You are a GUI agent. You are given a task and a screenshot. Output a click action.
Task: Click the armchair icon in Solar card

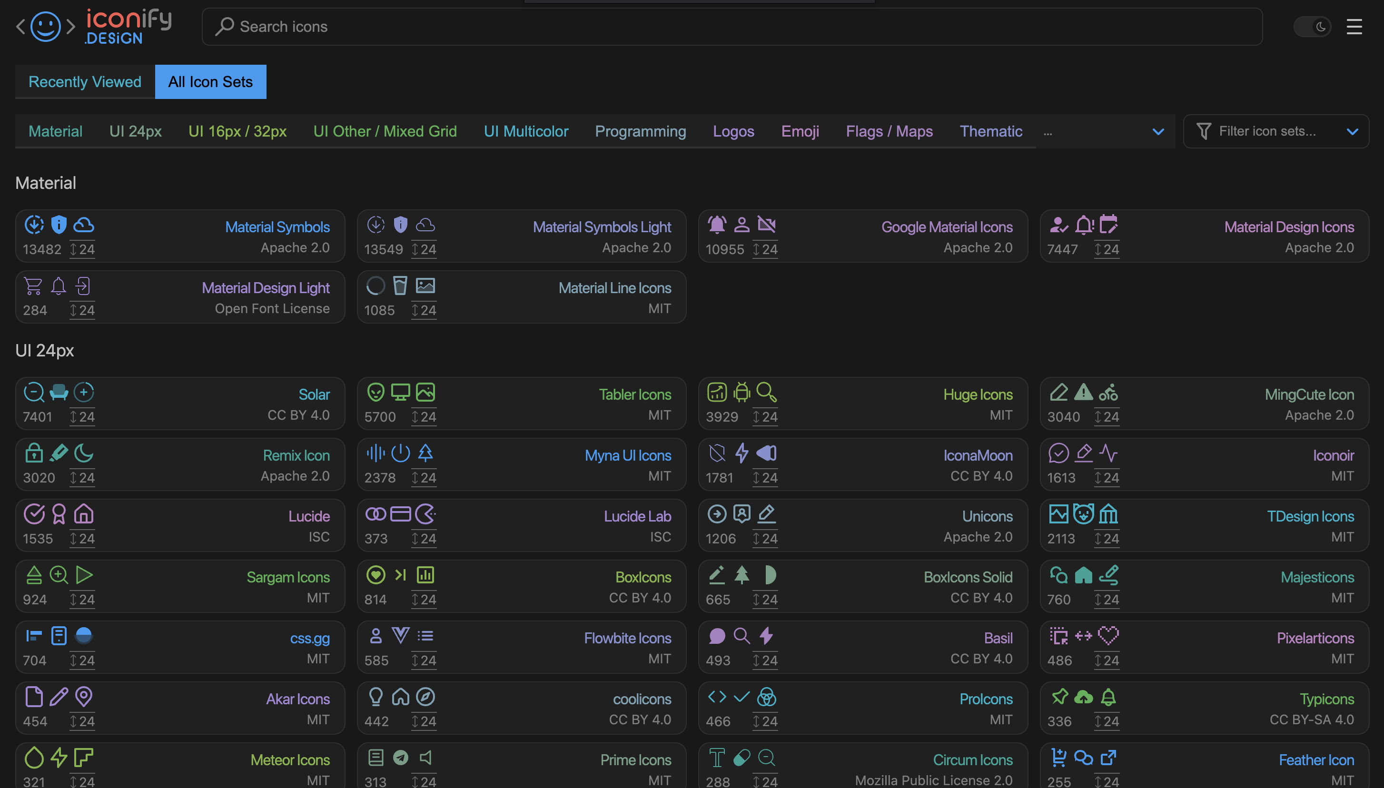click(x=59, y=393)
